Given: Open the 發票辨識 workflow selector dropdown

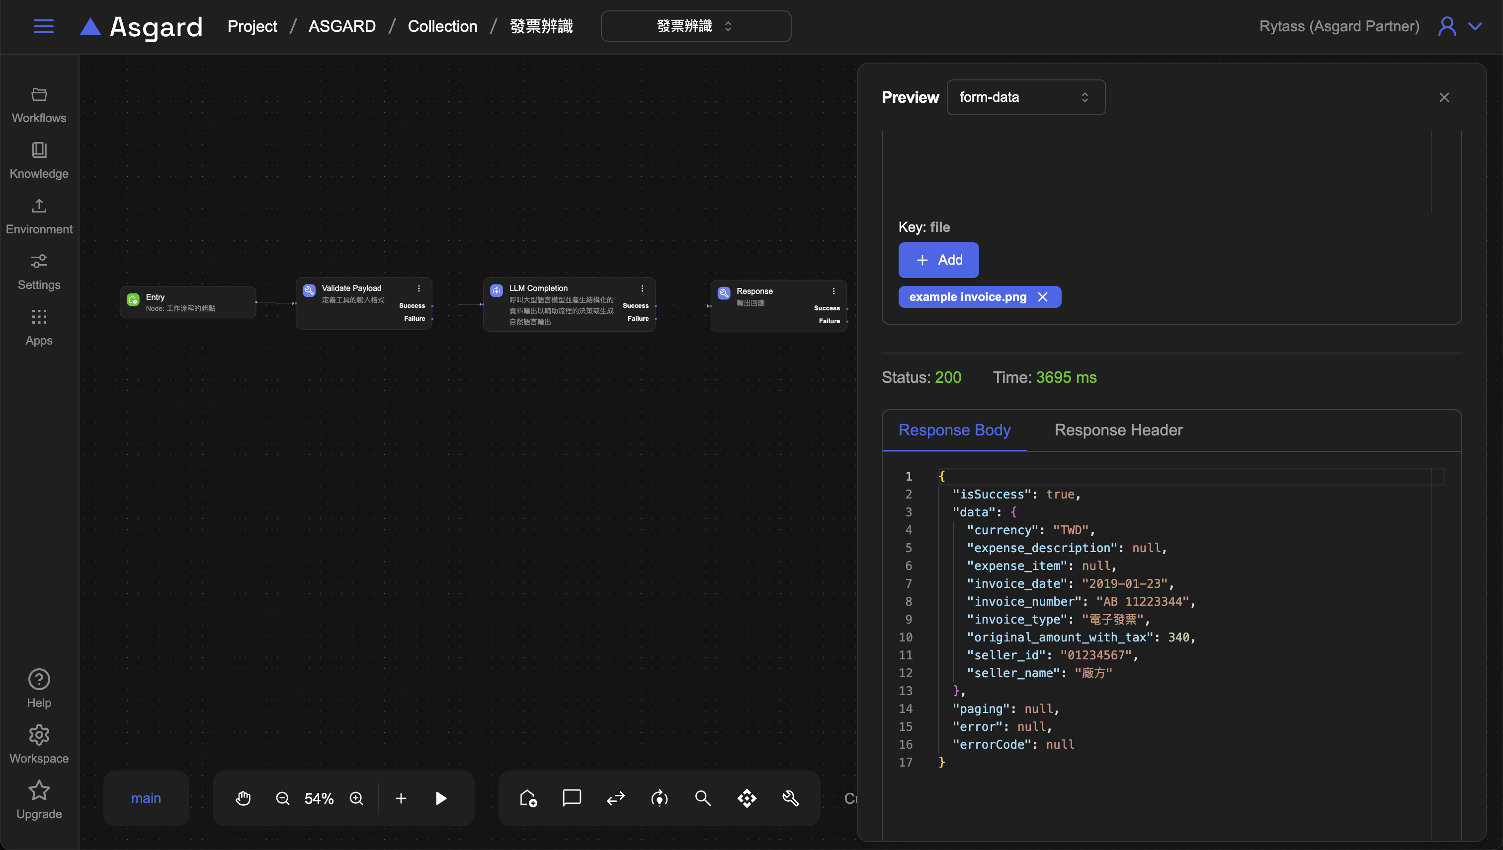Looking at the screenshot, I should tap(695, 26).
